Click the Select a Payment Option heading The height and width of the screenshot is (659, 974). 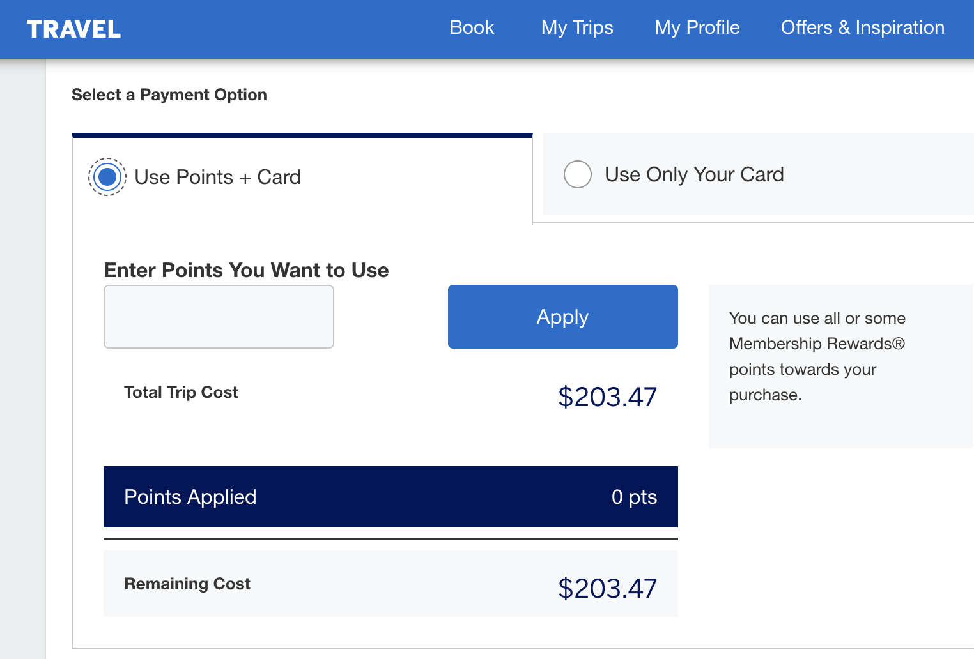169,95
